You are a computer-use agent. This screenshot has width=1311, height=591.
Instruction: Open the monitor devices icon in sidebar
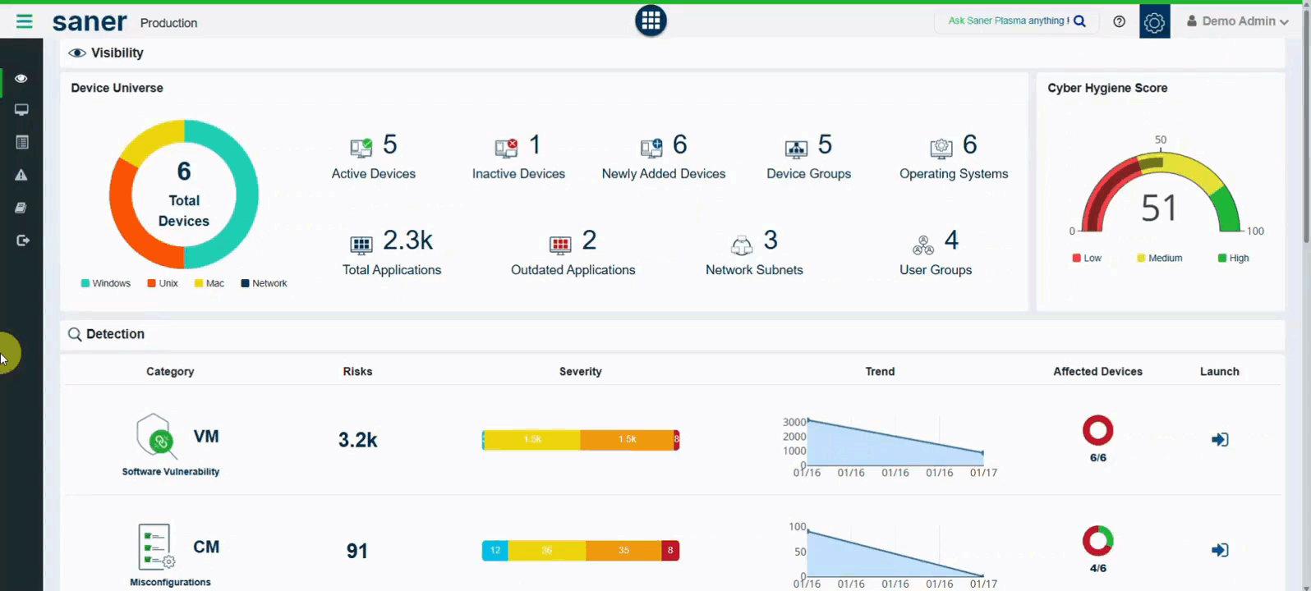point(21,110)
